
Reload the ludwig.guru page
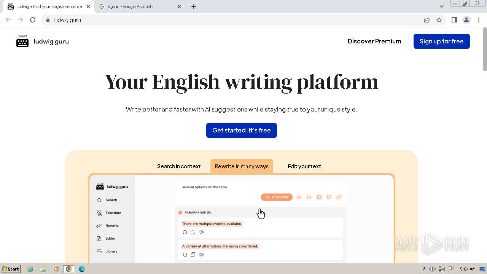coord(33,20)
